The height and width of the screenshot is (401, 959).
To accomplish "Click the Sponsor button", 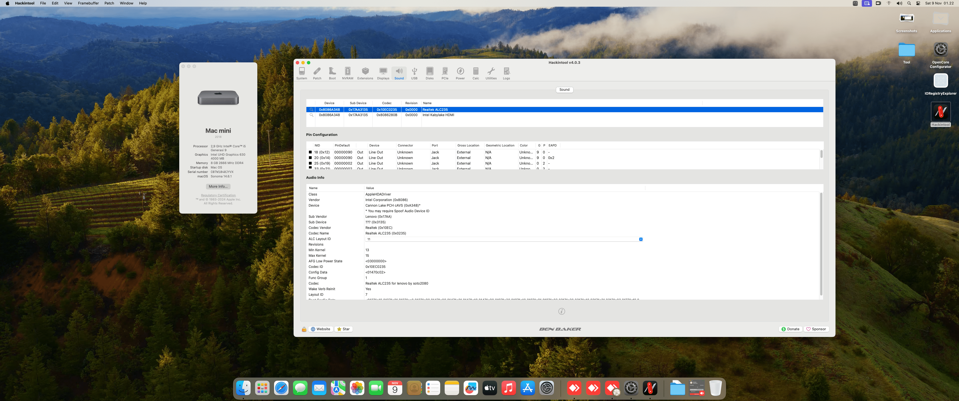I will pyautogui.click(x=816, y=329).
